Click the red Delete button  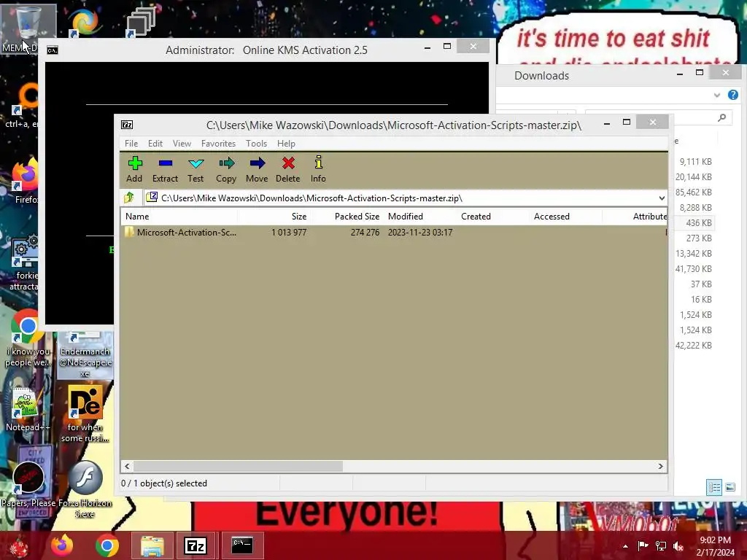click(287, 169)
